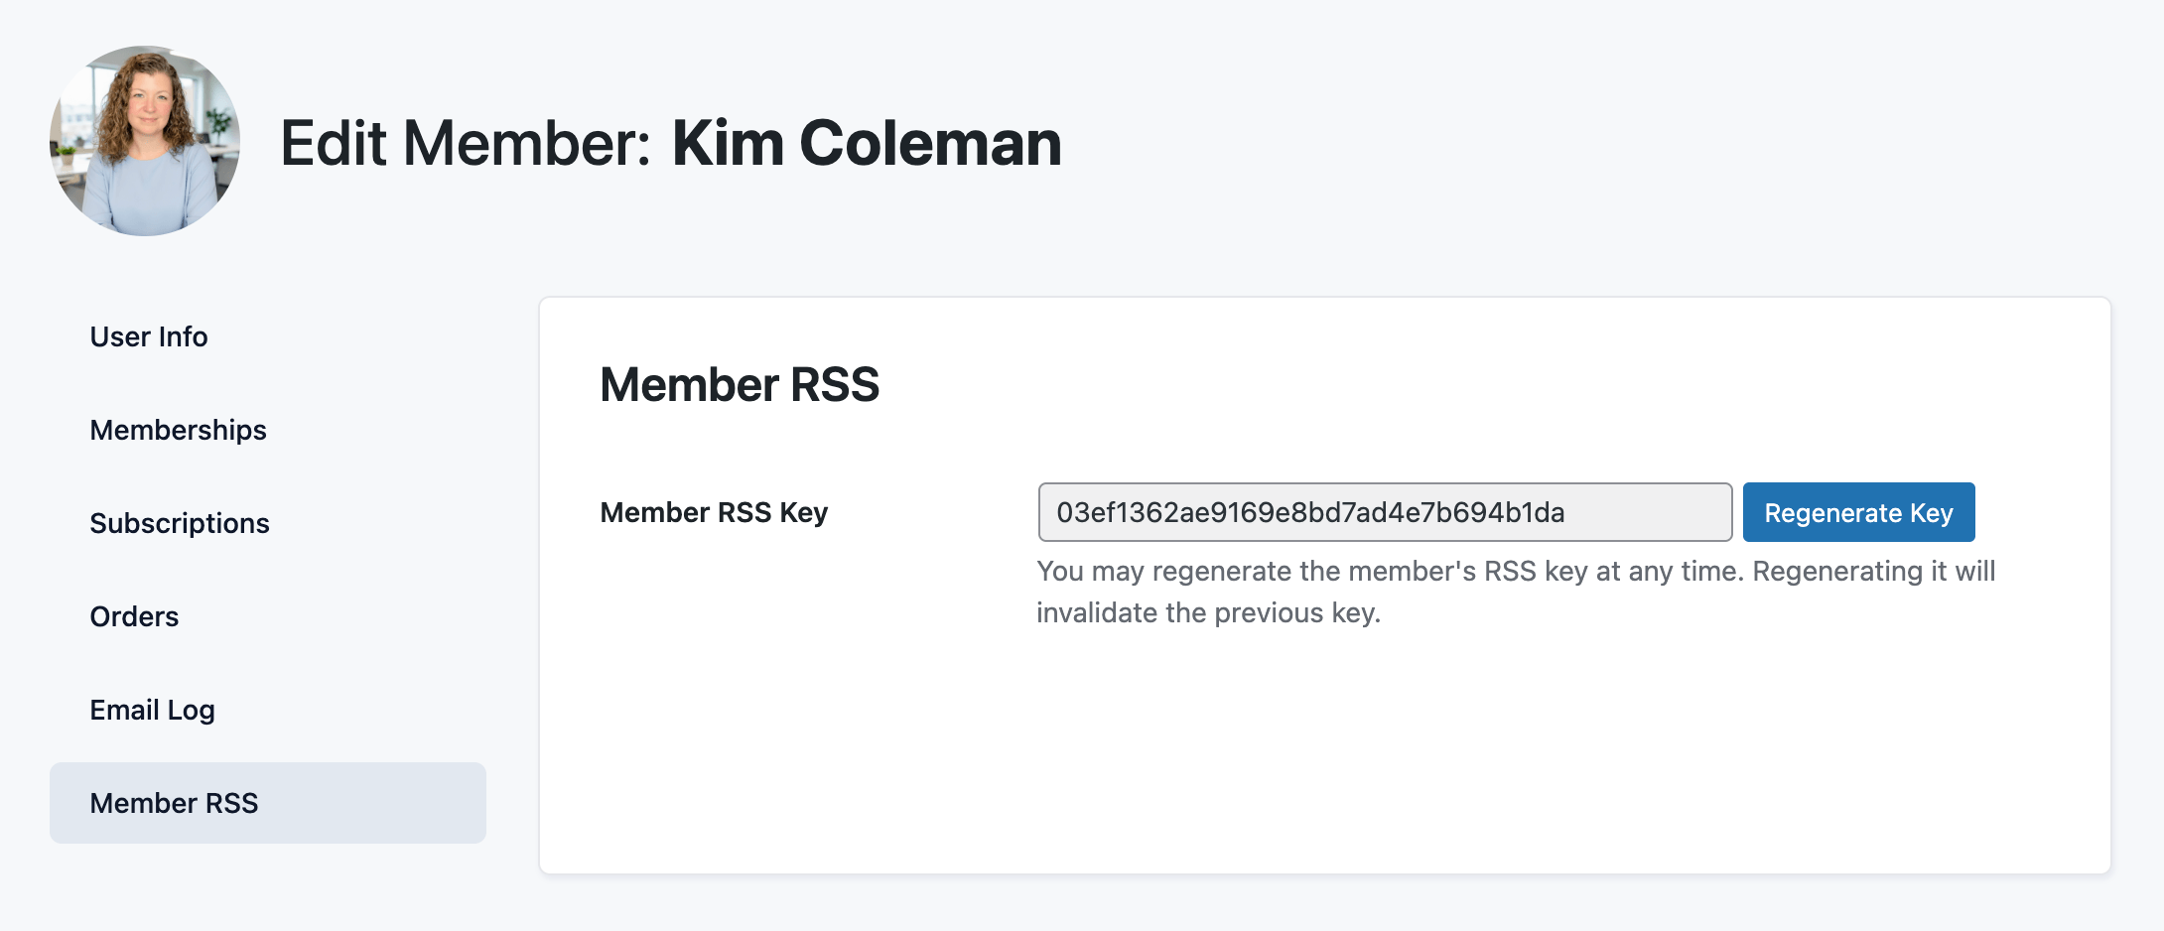Screen dimensions: 2164x931
Task: Click the word "Member:" in page title
Action: (x=526, y=143)
